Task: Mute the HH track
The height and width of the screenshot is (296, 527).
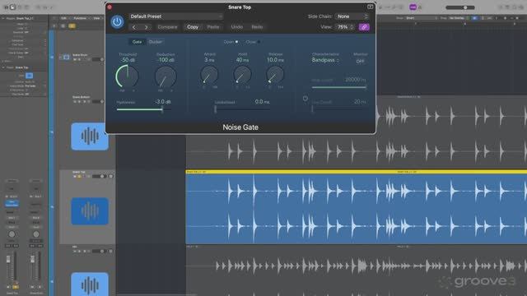Action: pos(75,251)
